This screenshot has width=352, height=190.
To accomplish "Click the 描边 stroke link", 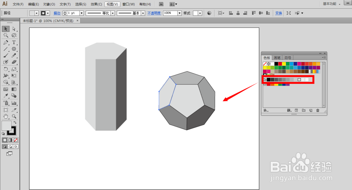I will 57,13.
